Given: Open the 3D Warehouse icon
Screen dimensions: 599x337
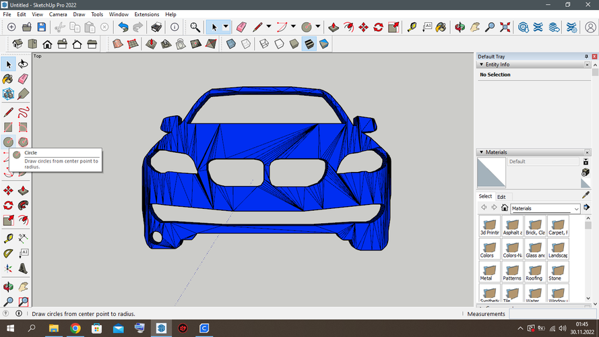Looking at the screenshot, I should 523,27.
